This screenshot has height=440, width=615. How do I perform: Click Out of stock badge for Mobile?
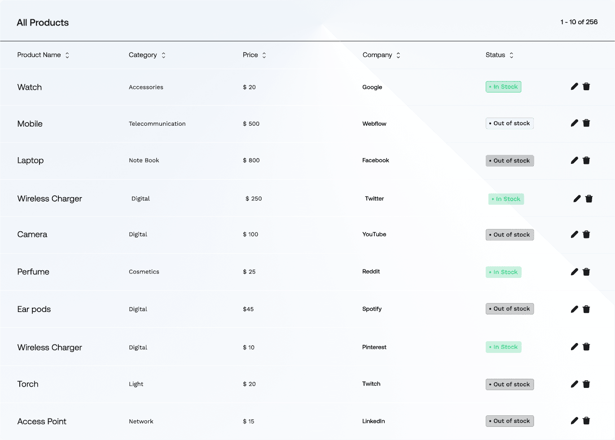[x=510, y=123]
